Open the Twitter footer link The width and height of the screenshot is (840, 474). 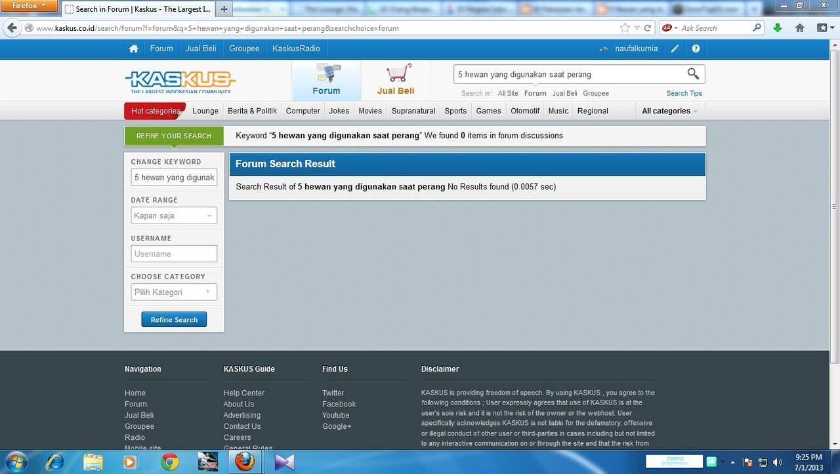tap(333, 393)
